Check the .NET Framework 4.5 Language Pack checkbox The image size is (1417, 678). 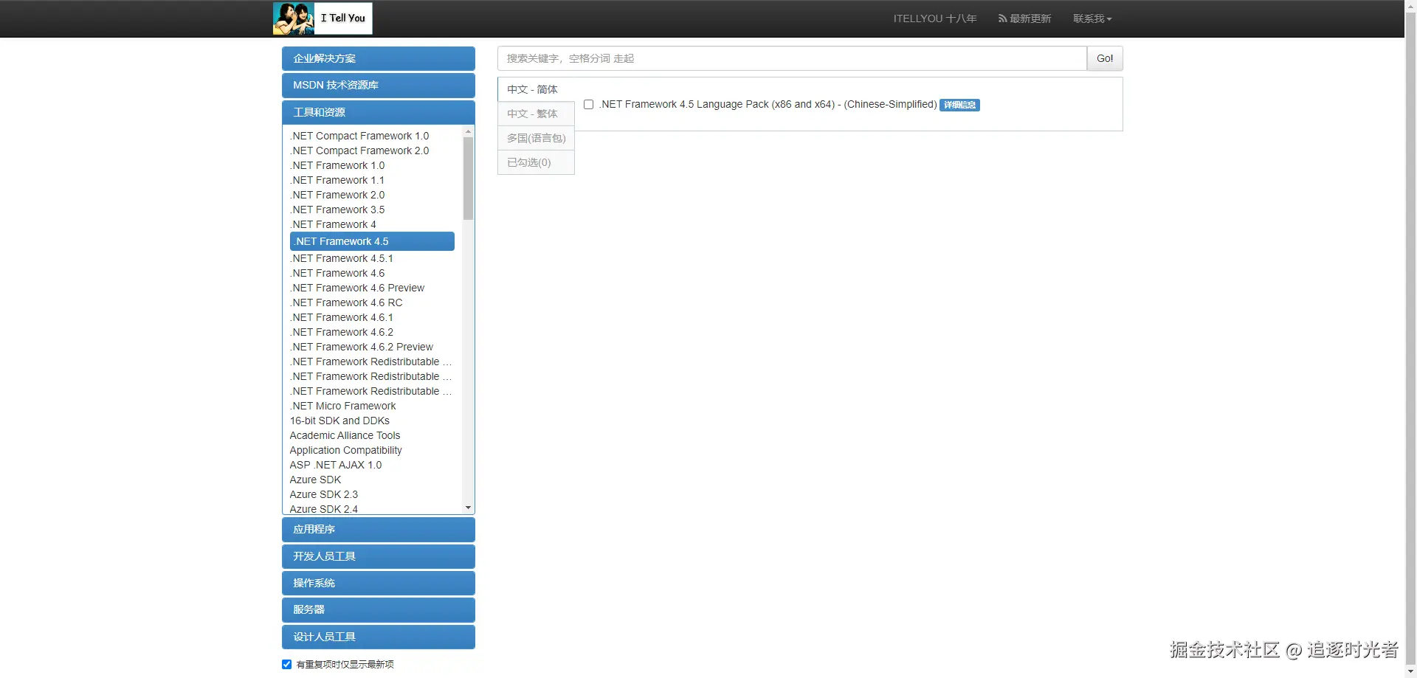point(588,105)
